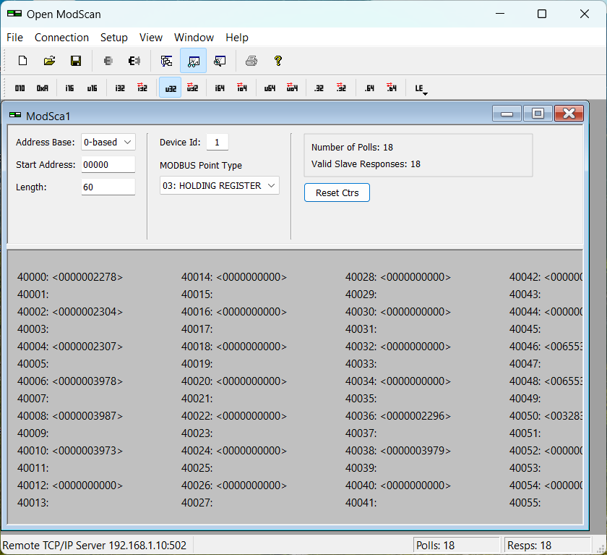Click the Start Address input field
Image resolution: width=607 pixels, height=555 pixels.
click(108, 165)
